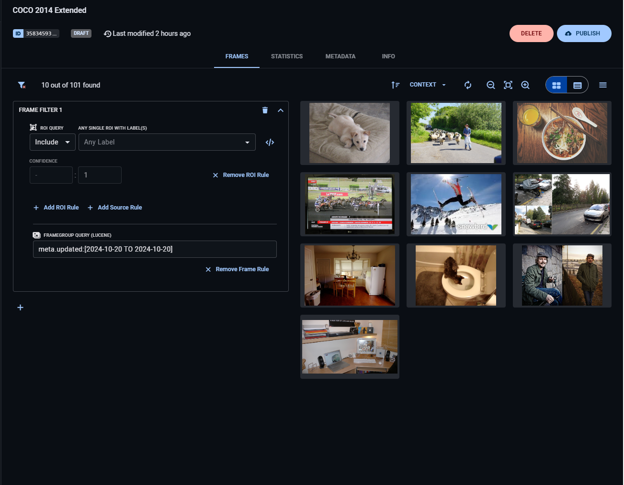Switch to grid view layout

556,85
